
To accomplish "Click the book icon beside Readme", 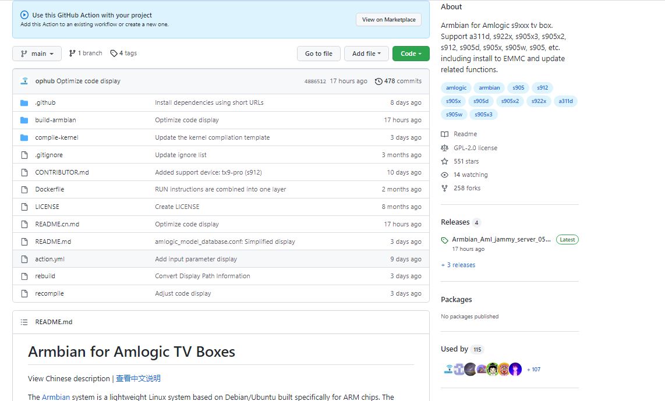I will (x=444, y=134).
